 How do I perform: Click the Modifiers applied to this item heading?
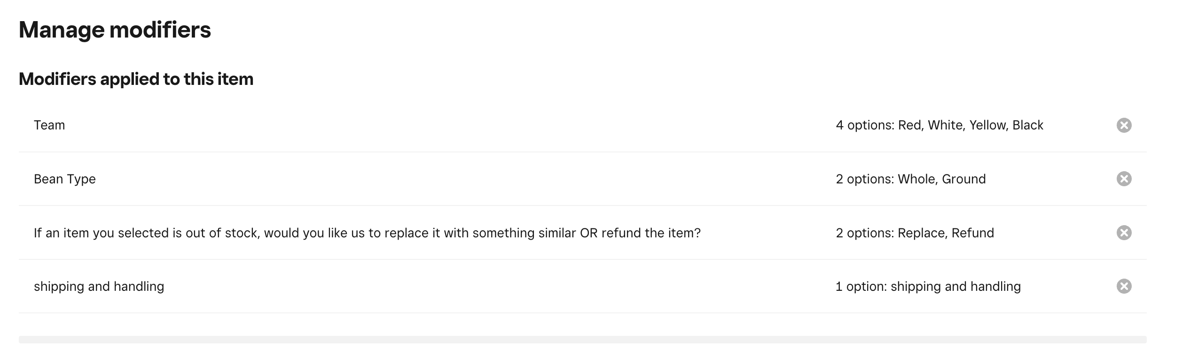[136, 79]
